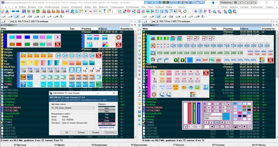Click the JPG format icon
This screenshot has width=279, height=147.
coord(198,60)
